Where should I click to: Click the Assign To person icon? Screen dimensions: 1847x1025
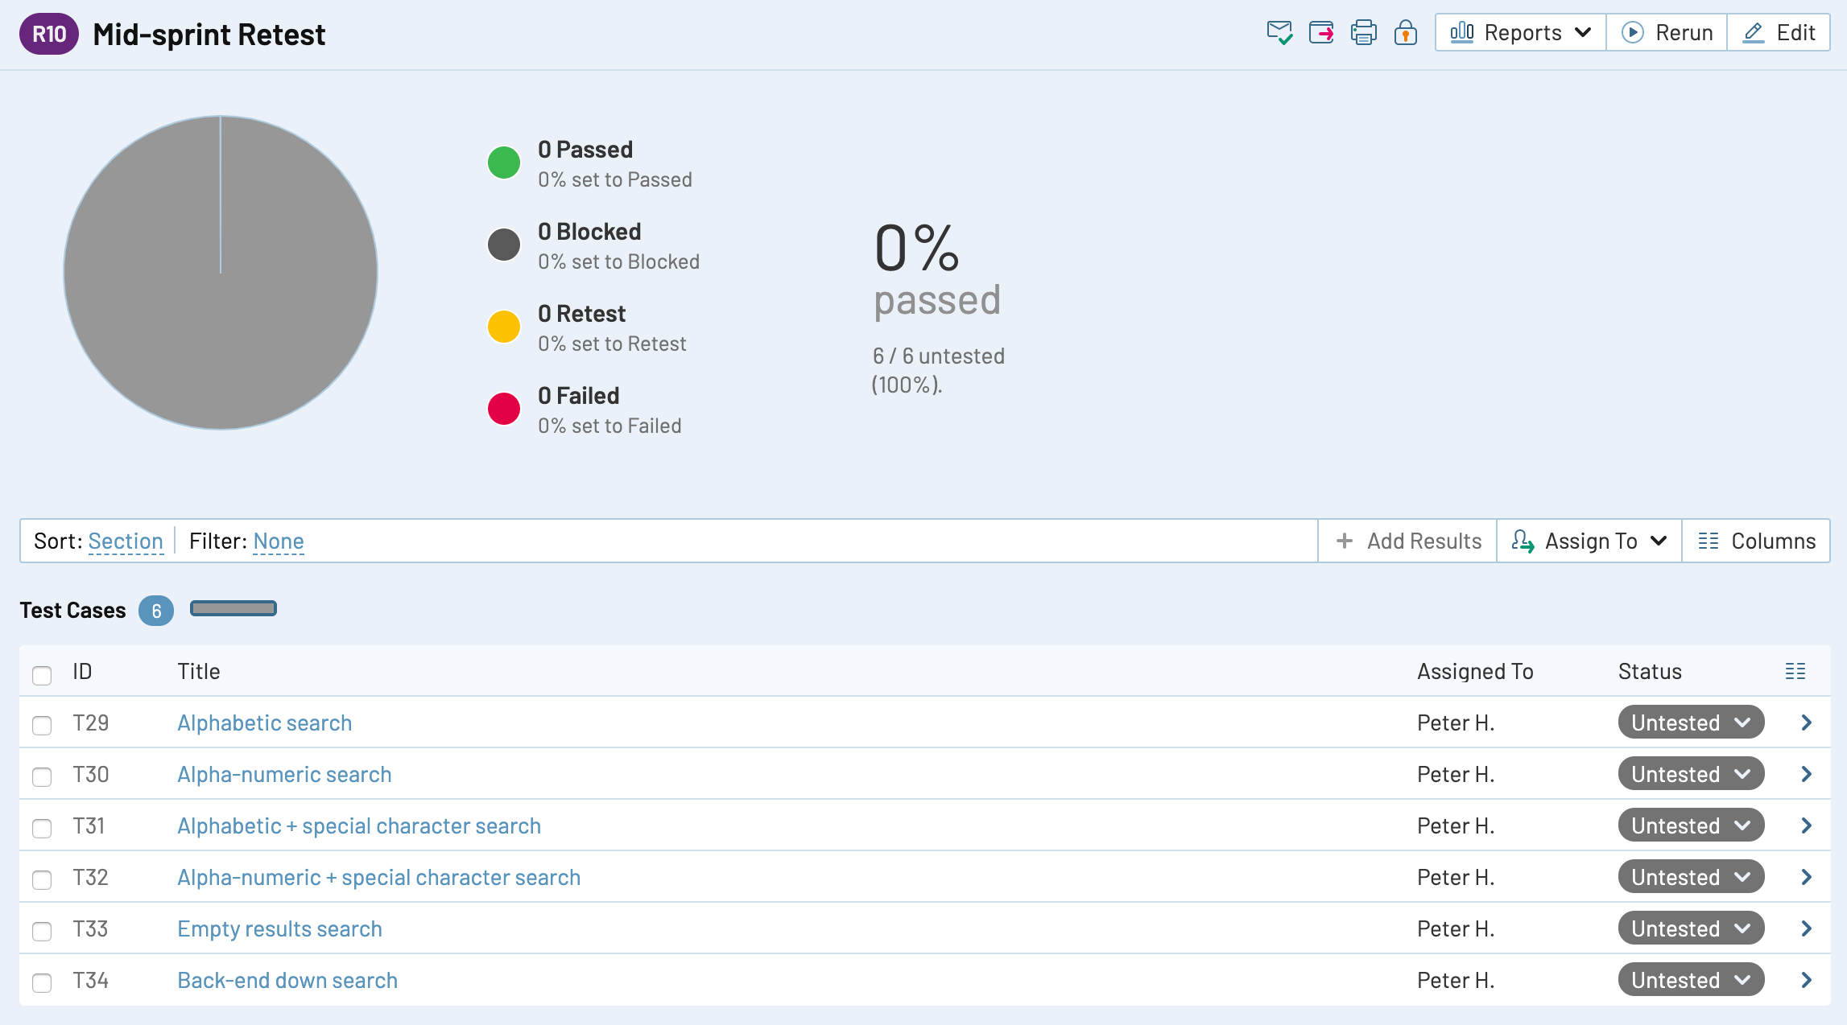point(1524,541)
